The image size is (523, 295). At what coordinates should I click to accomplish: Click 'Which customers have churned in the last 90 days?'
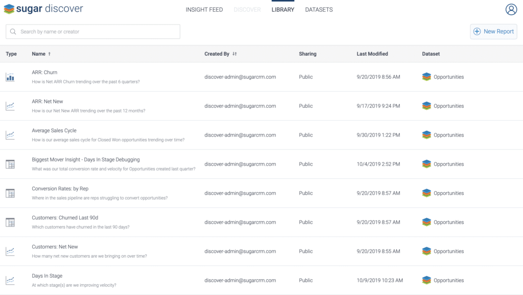(81, 227)
